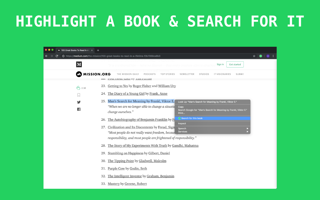
Task: Choose Inspect in the context menu
Action: pyautogui.click(x=212, y=123)
